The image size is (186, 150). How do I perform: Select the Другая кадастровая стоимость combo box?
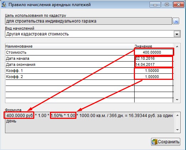pos(92,34)
